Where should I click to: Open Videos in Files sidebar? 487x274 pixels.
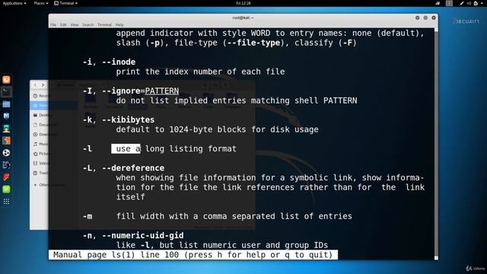(x=40, y=163)
